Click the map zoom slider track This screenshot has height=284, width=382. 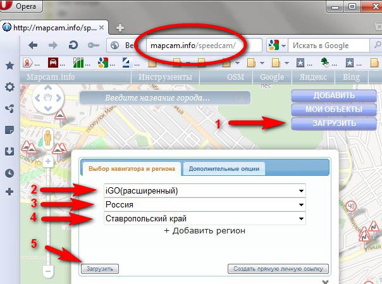pos(47,215)
